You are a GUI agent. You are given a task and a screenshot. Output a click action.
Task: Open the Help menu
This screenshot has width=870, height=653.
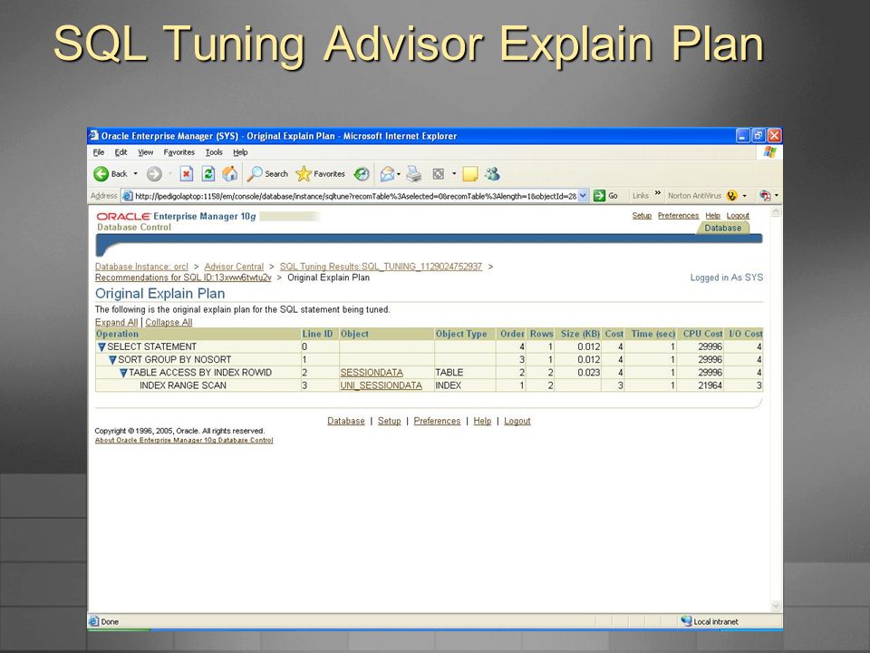coord(240,152)
